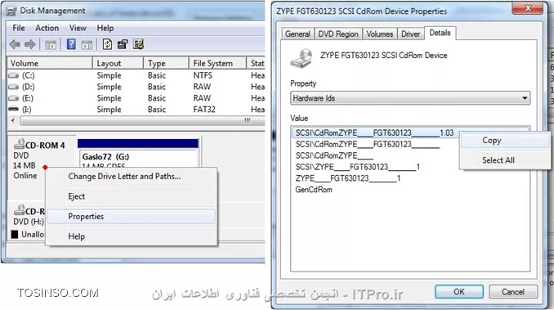Screen dimensions: 554x310
Task: Select the value SCSI\ZYPE____FGT630123_______1
Action: pyautogui.click(x=358, y=167)
